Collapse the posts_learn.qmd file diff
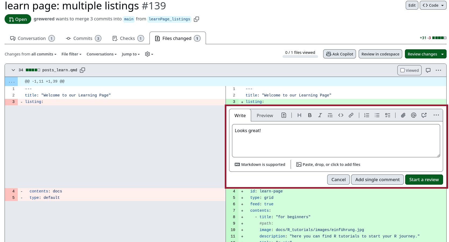 13,70
